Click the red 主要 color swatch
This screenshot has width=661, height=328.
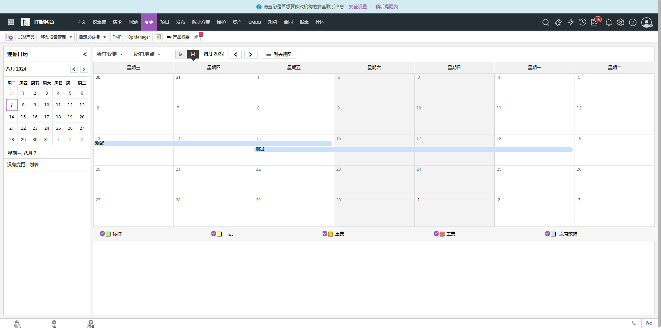[442, 234]
